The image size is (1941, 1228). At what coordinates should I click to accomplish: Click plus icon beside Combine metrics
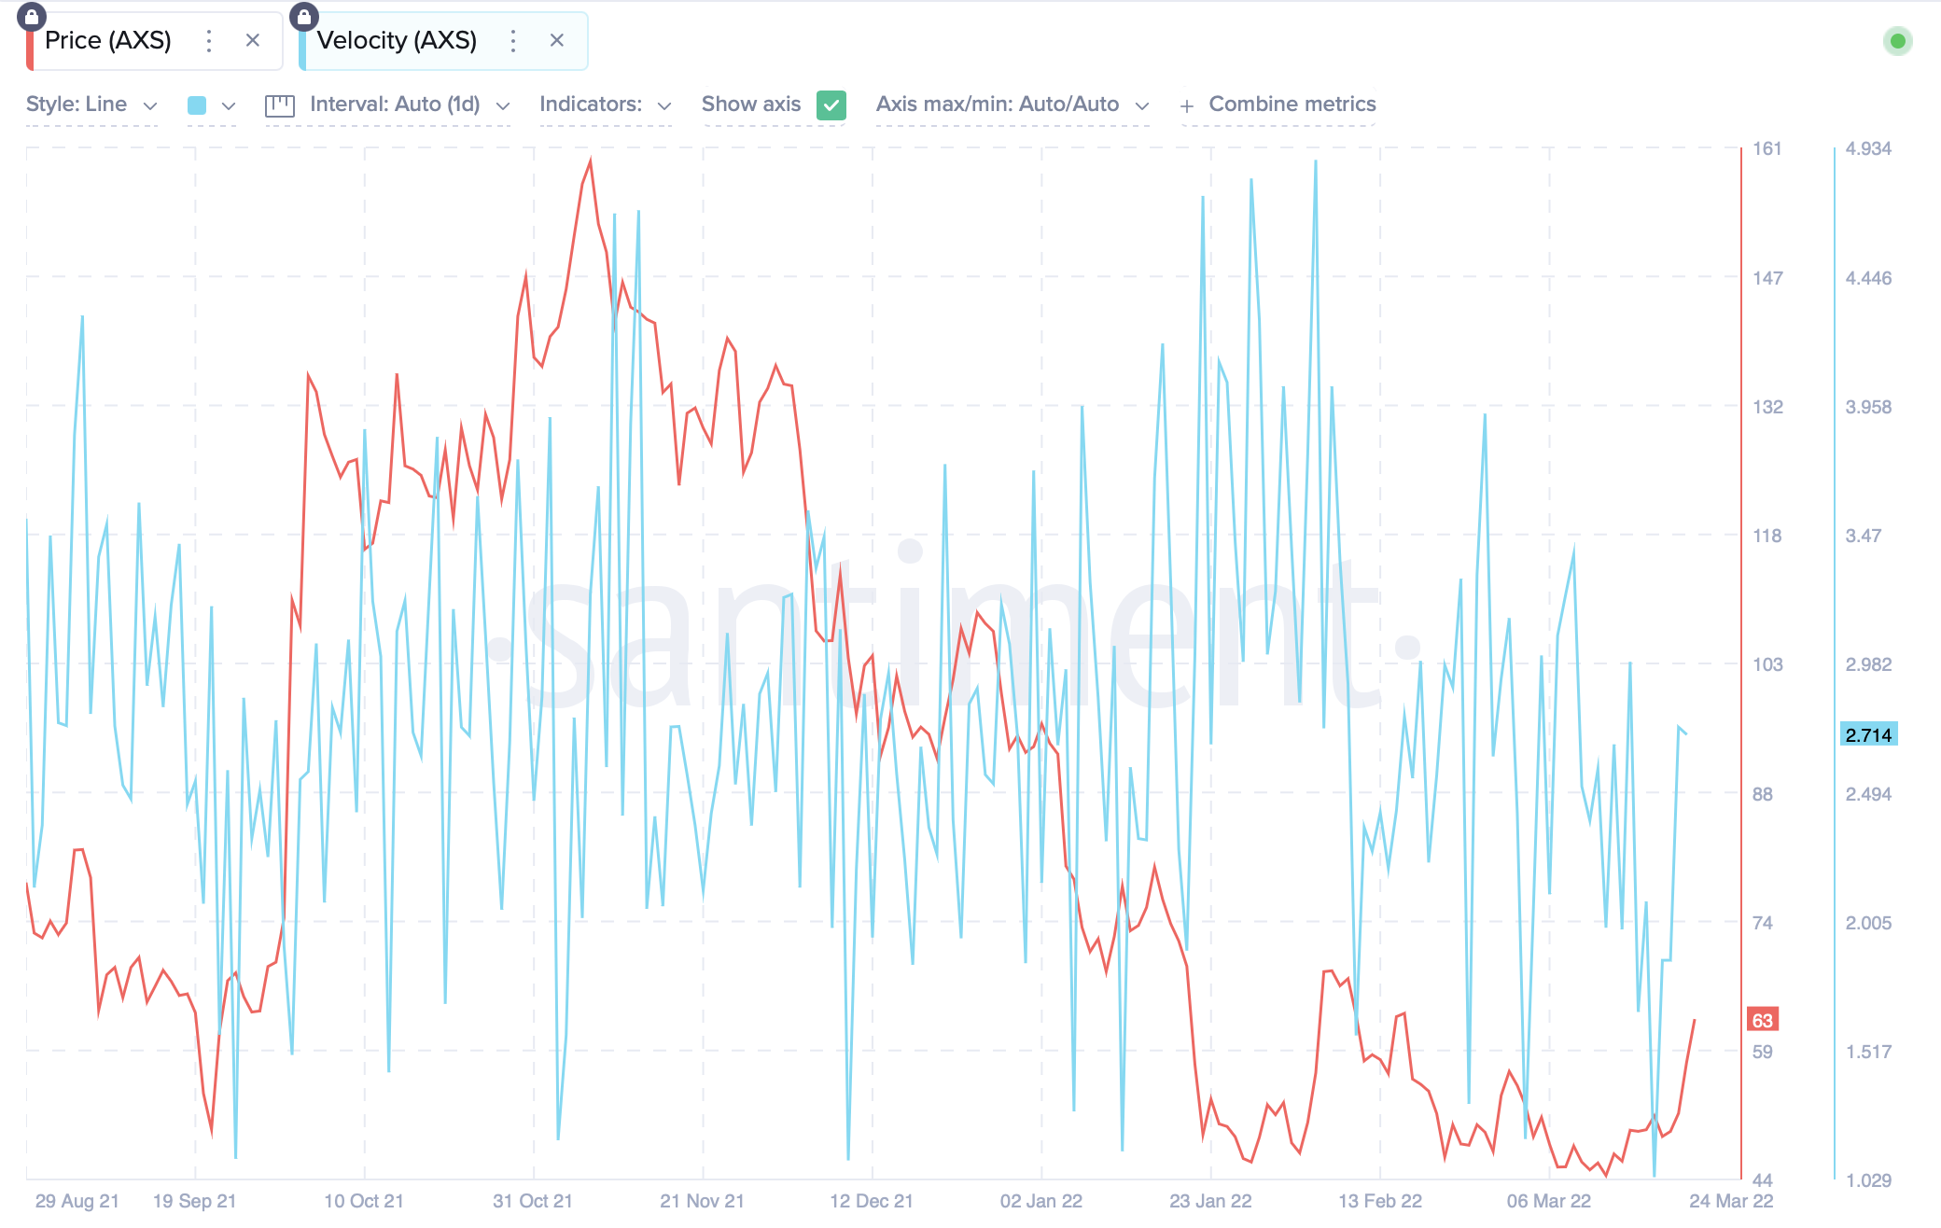(1187, 105)
